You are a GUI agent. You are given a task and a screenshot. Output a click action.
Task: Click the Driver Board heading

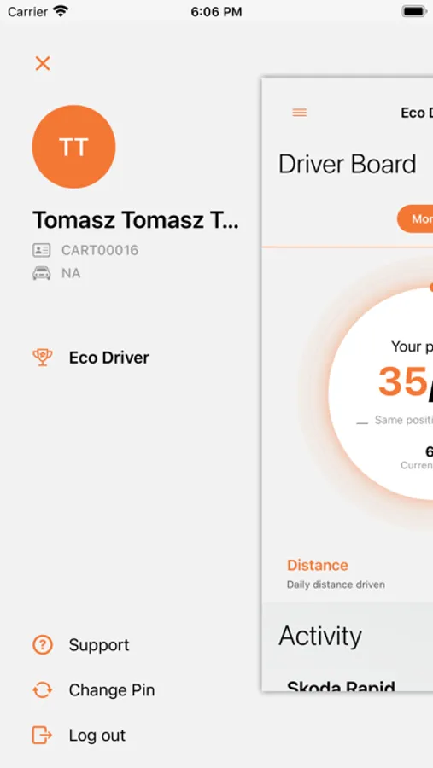(x=348, y=164)
